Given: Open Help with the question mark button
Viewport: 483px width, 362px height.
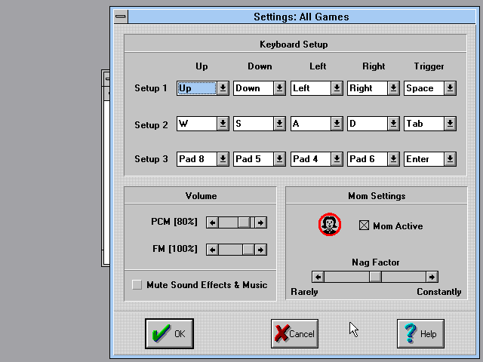Looking at the screenshot, I should pos(420,334).
